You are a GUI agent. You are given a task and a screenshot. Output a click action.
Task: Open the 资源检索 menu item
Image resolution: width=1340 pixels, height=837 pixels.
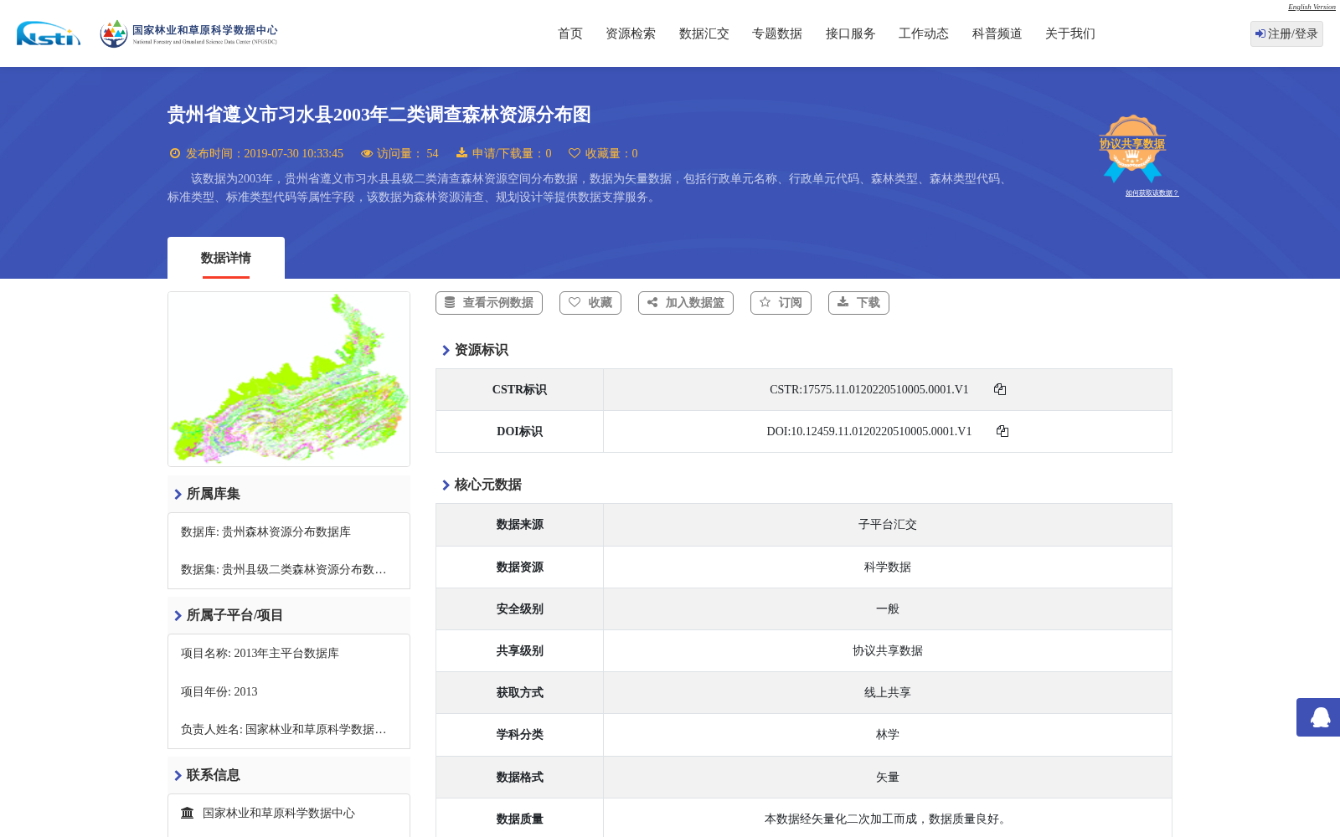[x=631, y=33]
